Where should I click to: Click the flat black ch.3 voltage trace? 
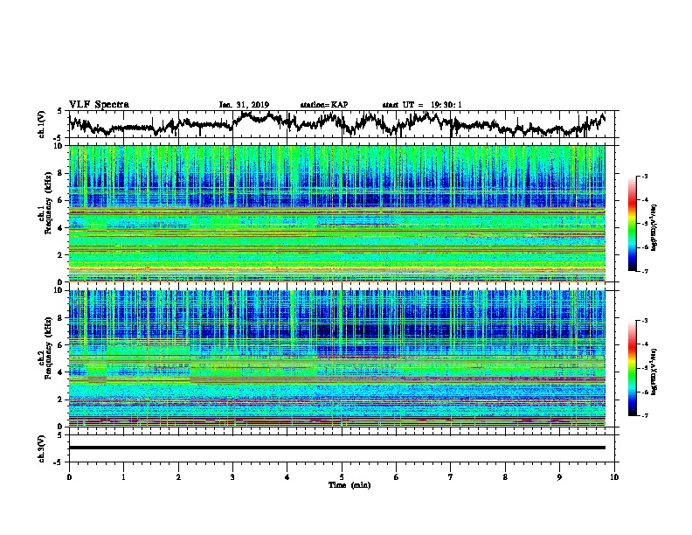click(337, 448)
